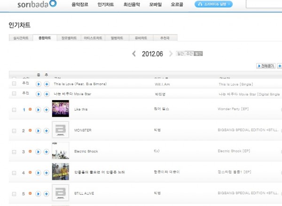Screen dimensions: 282x206
Task: Open artist link Will.I.Am
Action: [x=162, y=84]
